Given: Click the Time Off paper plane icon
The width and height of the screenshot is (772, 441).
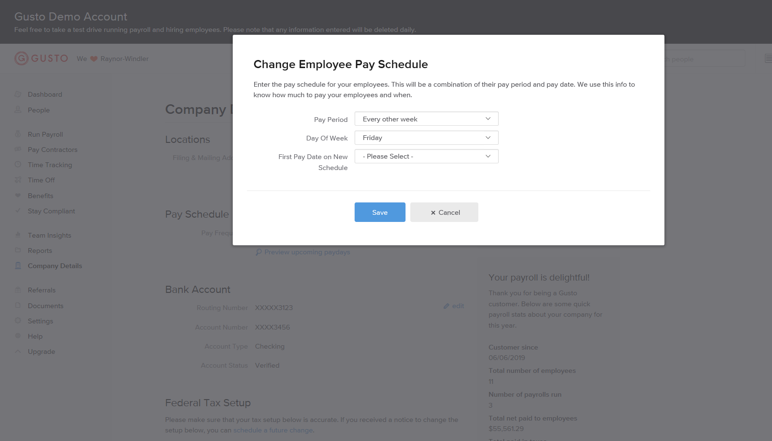Looking at the screenshot, I should pyautogui.click(x=18, y=180).
